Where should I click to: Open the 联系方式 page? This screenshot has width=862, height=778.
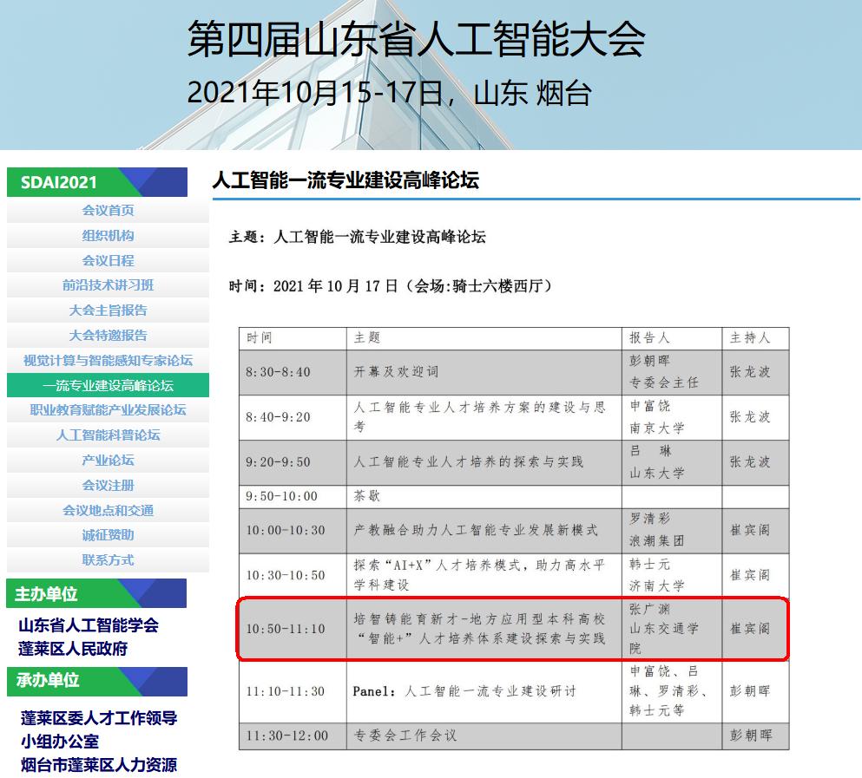108,560
